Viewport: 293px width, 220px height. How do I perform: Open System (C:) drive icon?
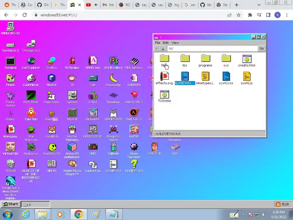coord(11,47)
